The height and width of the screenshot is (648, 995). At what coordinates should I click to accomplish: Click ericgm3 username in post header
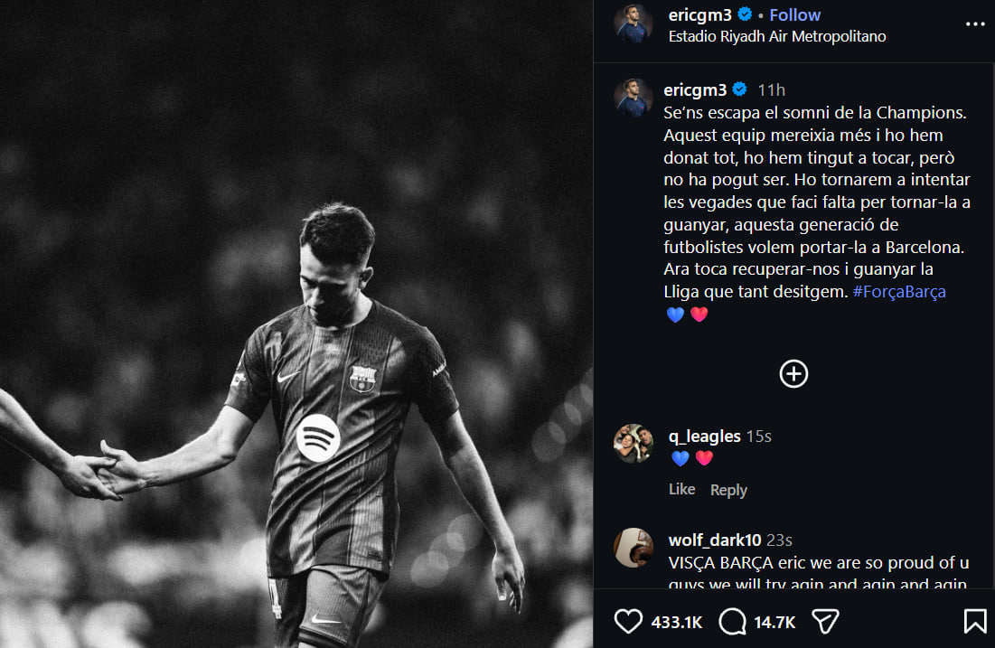coord(699,14)
